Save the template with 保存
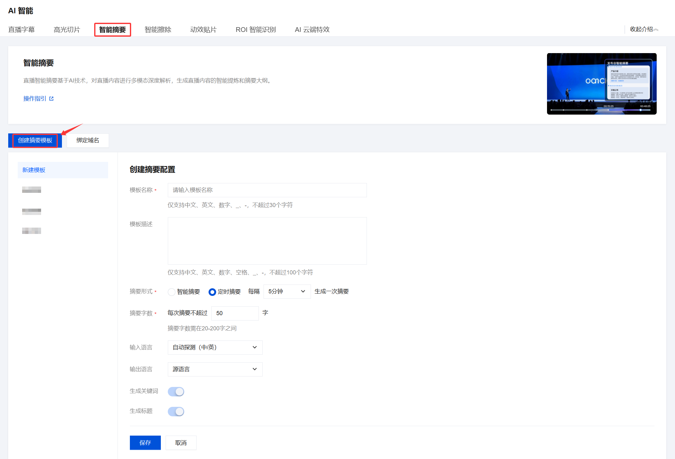Image resolution: width=675 pixels, height=459 pixels. tap(145, 443)
